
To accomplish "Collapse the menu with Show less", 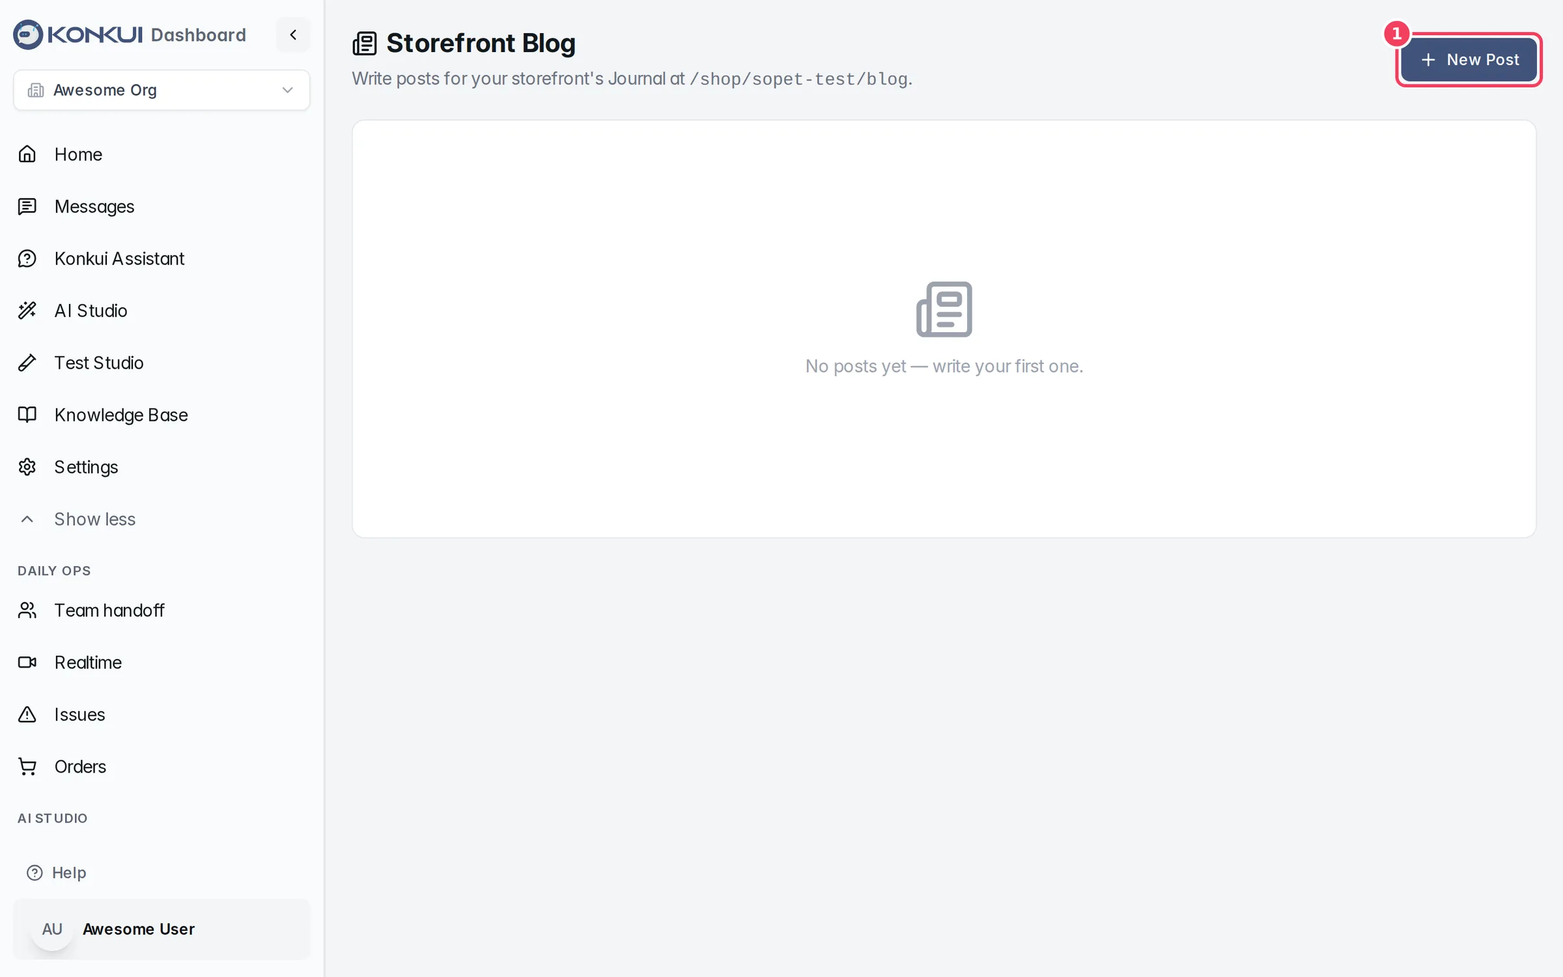I will (x=95, y=519).
